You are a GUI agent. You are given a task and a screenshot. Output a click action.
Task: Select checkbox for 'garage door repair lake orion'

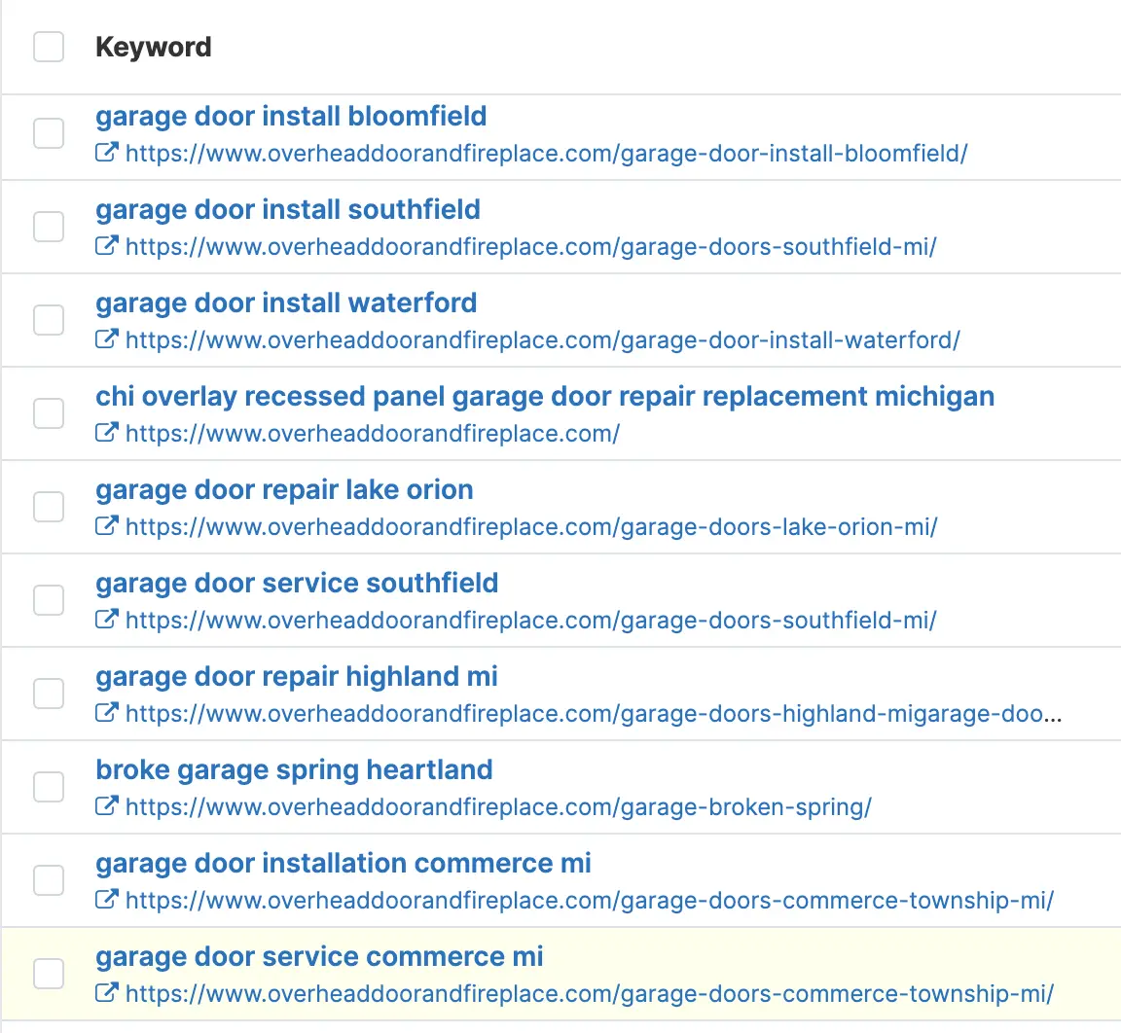click(49, 507)
